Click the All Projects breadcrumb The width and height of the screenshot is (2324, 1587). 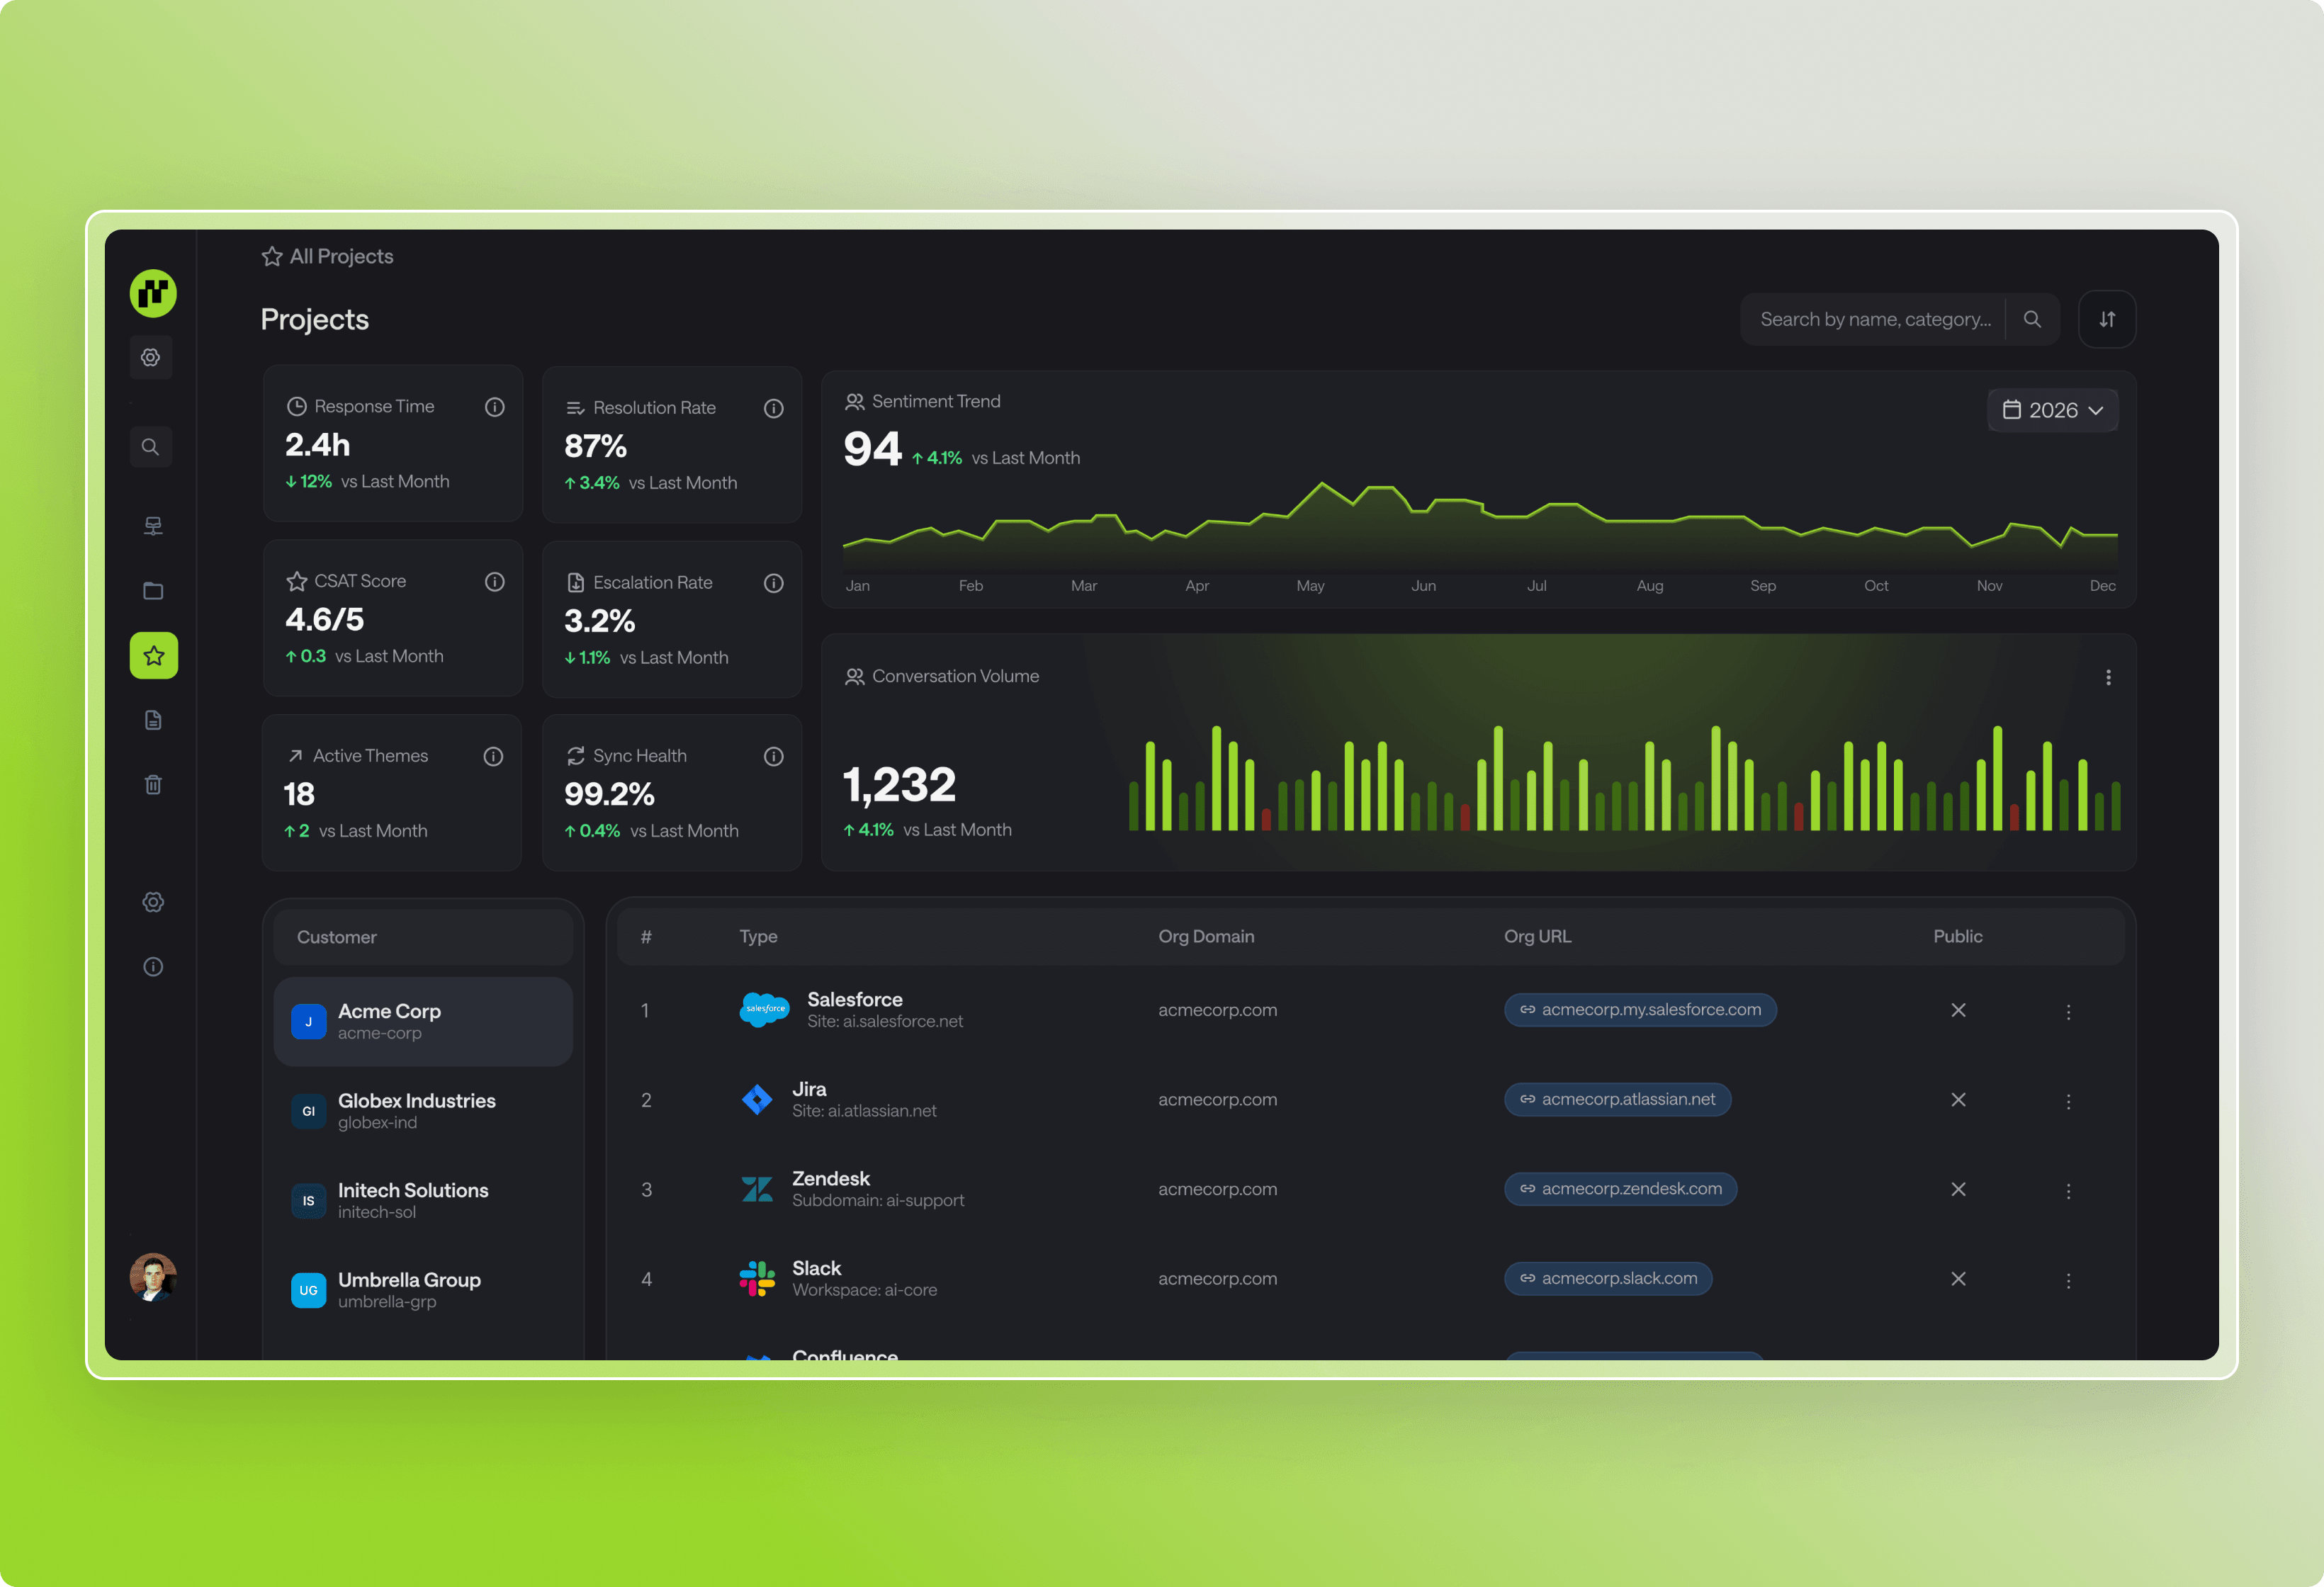[x=327, y=257]
